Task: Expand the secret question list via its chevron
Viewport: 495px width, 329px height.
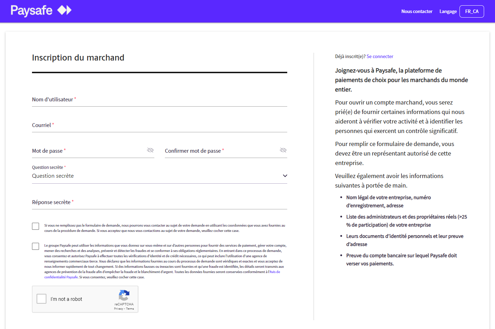Action: 285,176
